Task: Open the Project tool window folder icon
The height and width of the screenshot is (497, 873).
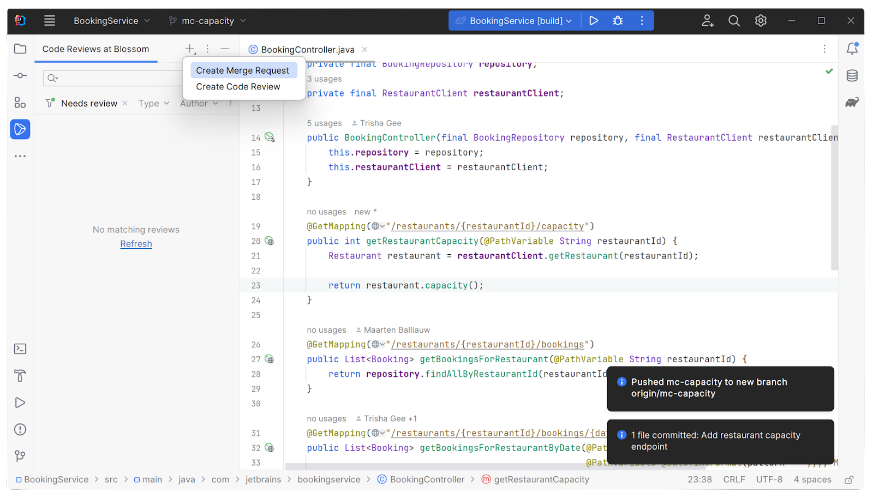Action: point(20,49)
